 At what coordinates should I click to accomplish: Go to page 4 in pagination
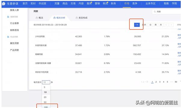(x=164, y=82)
